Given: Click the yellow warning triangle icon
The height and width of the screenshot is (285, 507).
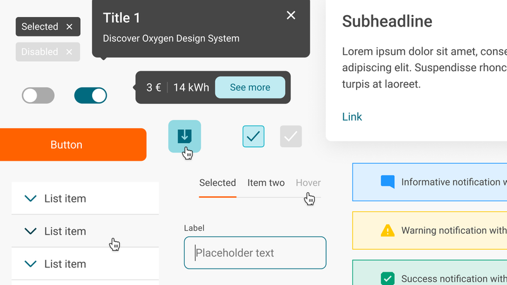Looking at the screenshot, I should tap(388, 230).
